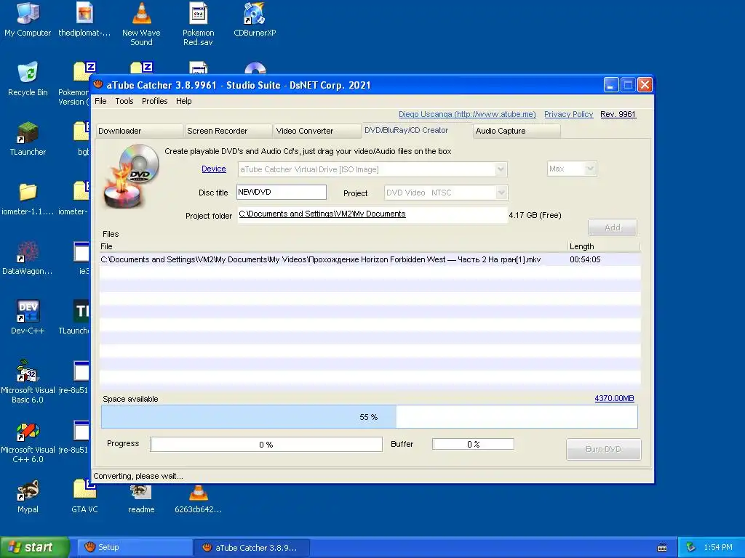
Task: Open the Project folder path link
Action: pyautogui.click(x=322, y=214)
